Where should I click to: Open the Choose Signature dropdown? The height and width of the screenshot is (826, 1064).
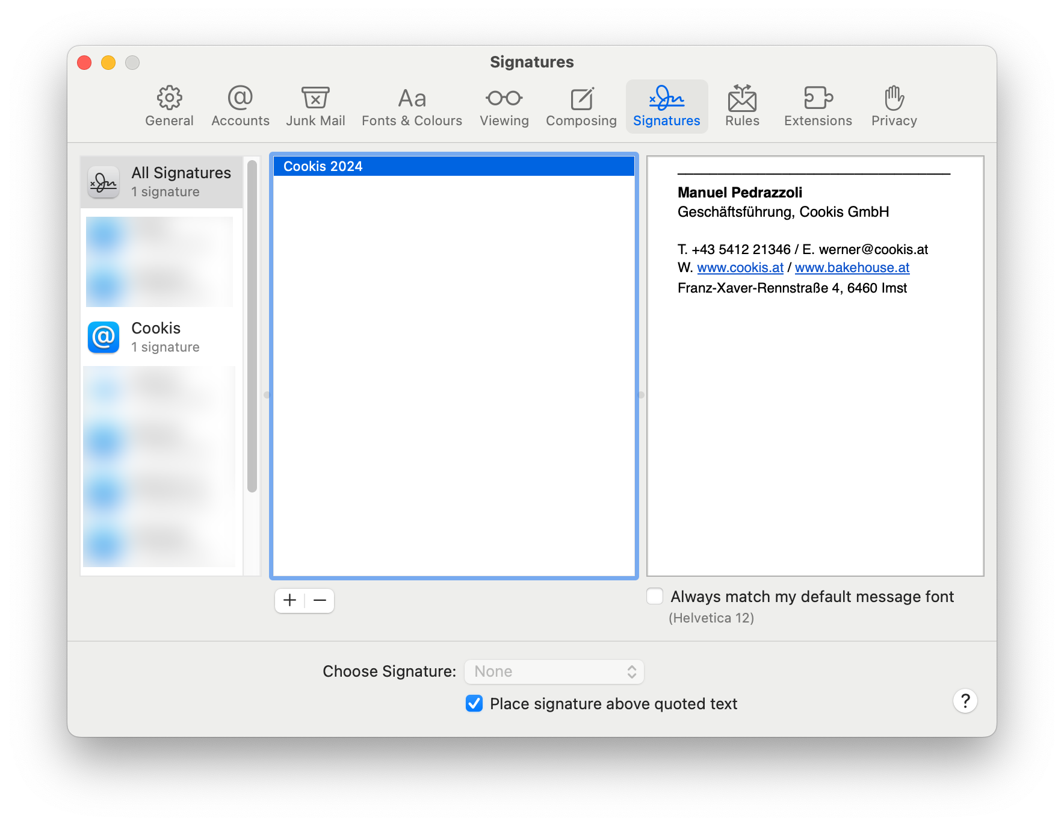point(554,671)
